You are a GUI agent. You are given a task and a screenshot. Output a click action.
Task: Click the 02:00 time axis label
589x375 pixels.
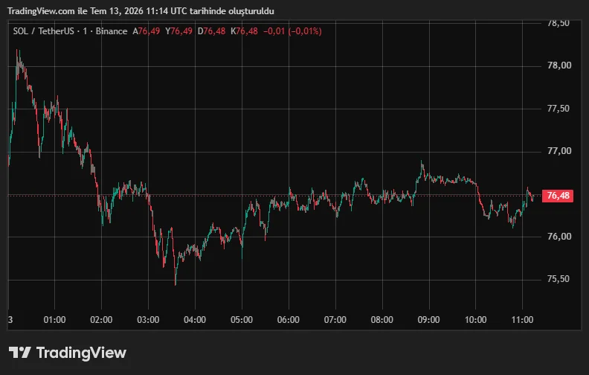click(101, 320)
